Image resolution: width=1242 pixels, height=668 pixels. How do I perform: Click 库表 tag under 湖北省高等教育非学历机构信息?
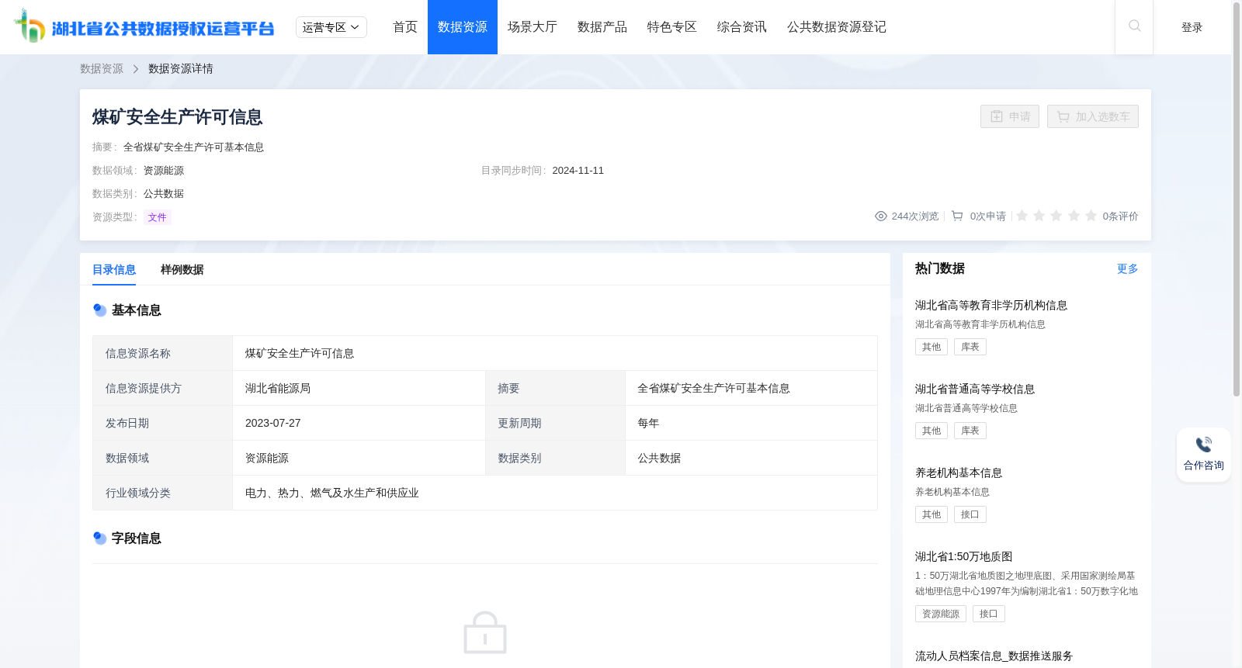[x=970, y=347]
